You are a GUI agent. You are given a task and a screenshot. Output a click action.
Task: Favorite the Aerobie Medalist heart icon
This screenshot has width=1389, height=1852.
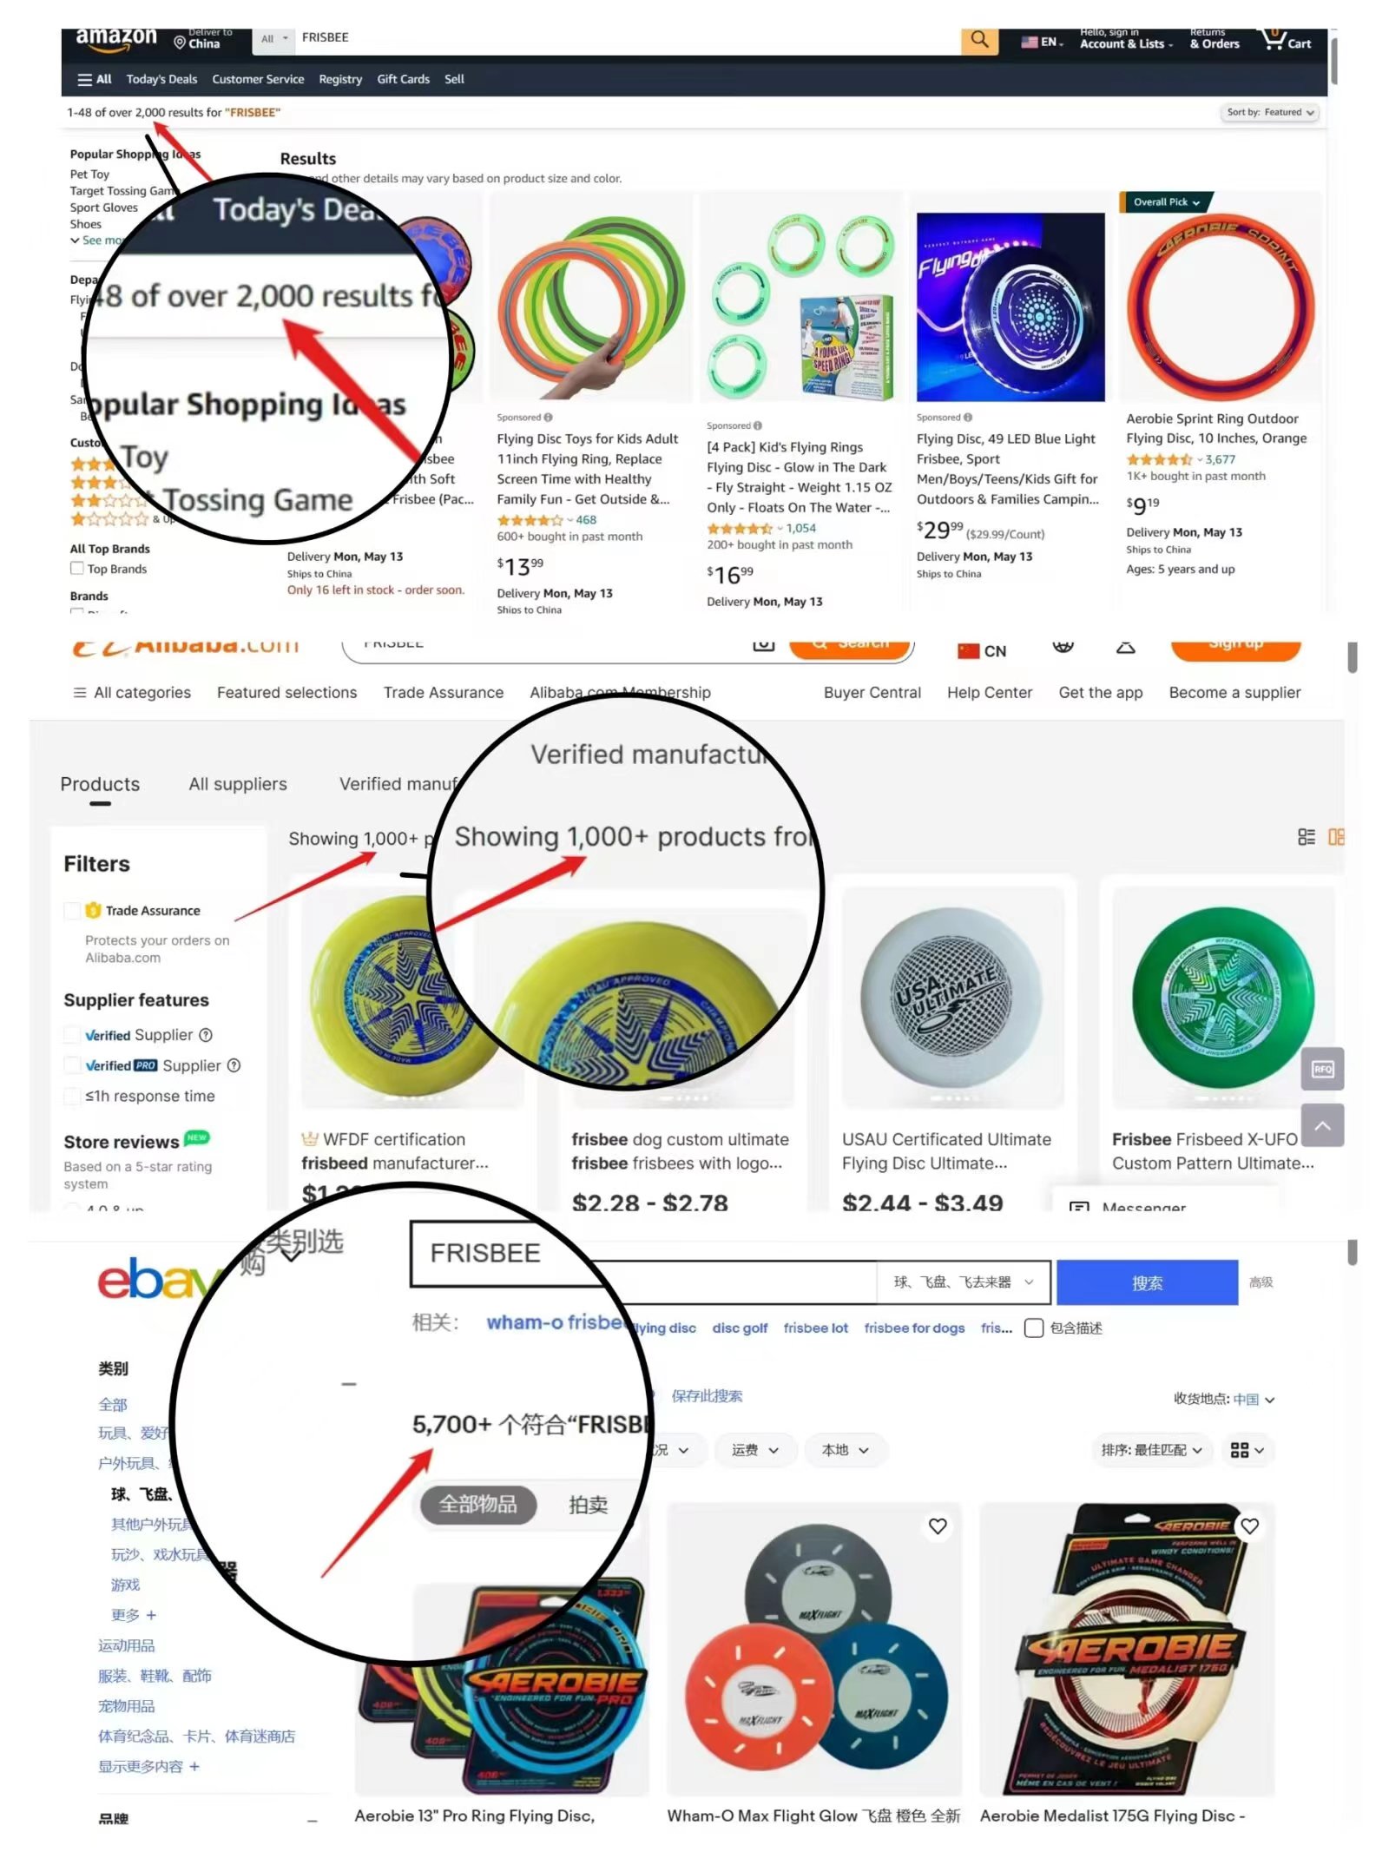coord(1249,1526)
